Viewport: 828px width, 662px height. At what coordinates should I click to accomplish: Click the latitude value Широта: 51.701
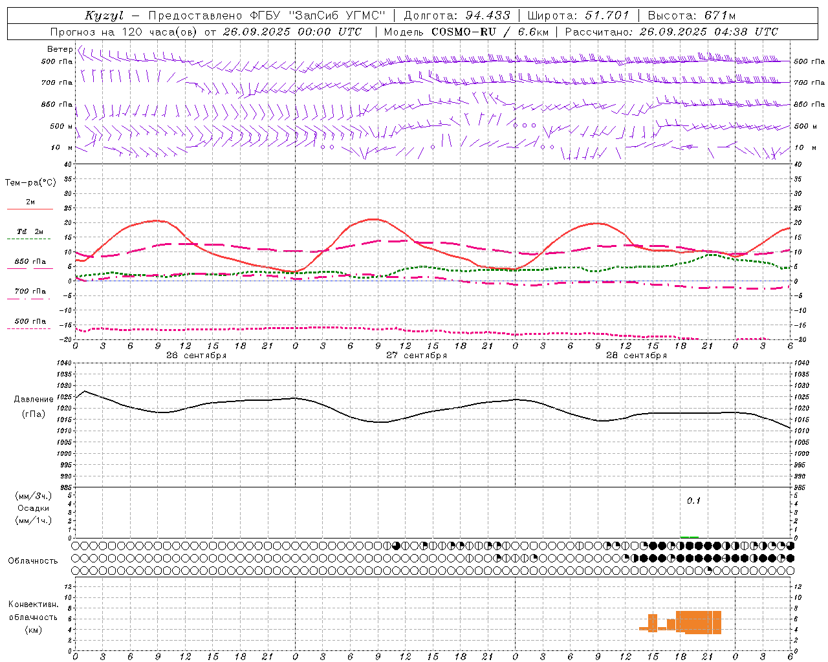click(x=578, y=16)
